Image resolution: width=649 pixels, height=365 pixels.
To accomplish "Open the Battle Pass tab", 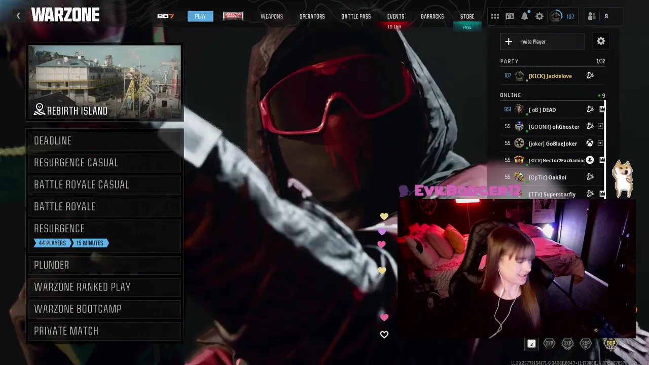I will pyautogui.click(x=356, y=16).
